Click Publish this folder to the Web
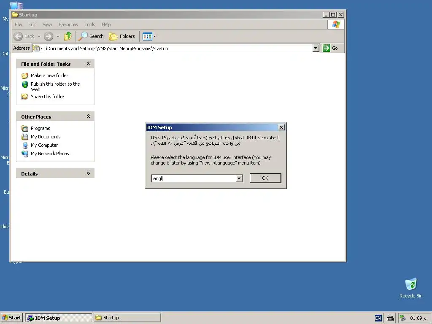Screen dimensions: 432x324 click(55, 86)
